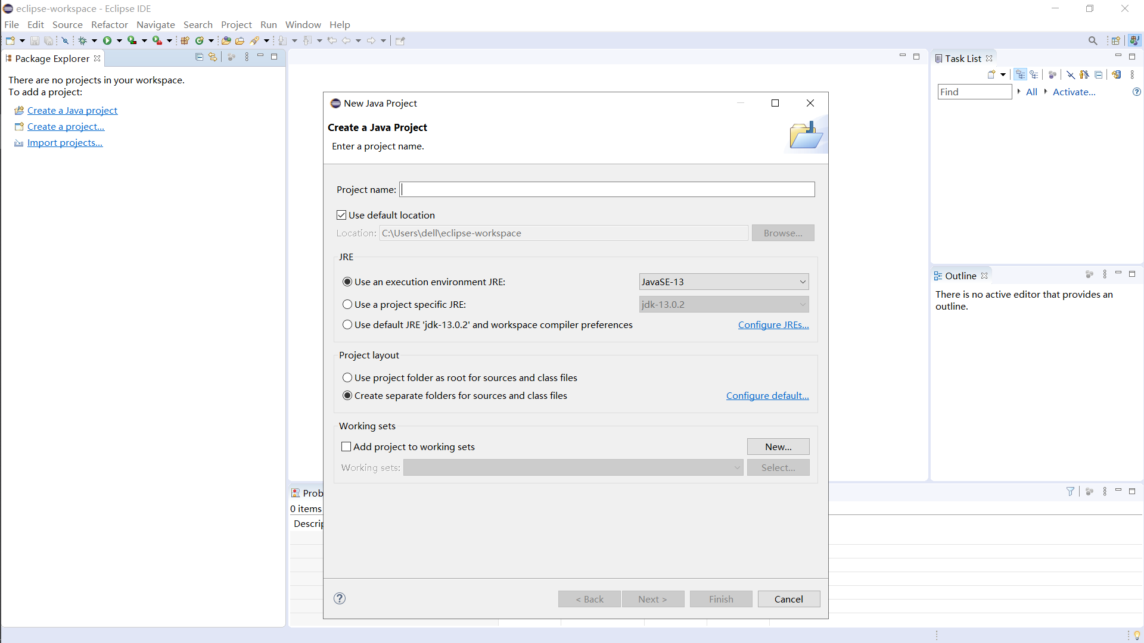Click the Cancel button
This screenshot has width=1144, height=643.
[x=788, y=599]
